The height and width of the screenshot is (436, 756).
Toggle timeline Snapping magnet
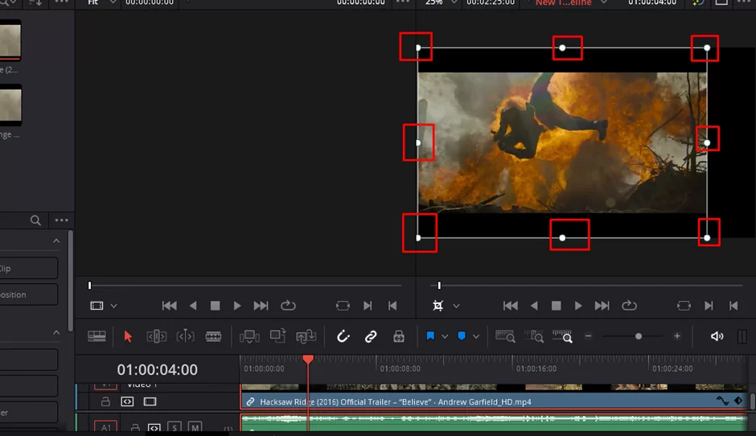[x=343, y=336]
